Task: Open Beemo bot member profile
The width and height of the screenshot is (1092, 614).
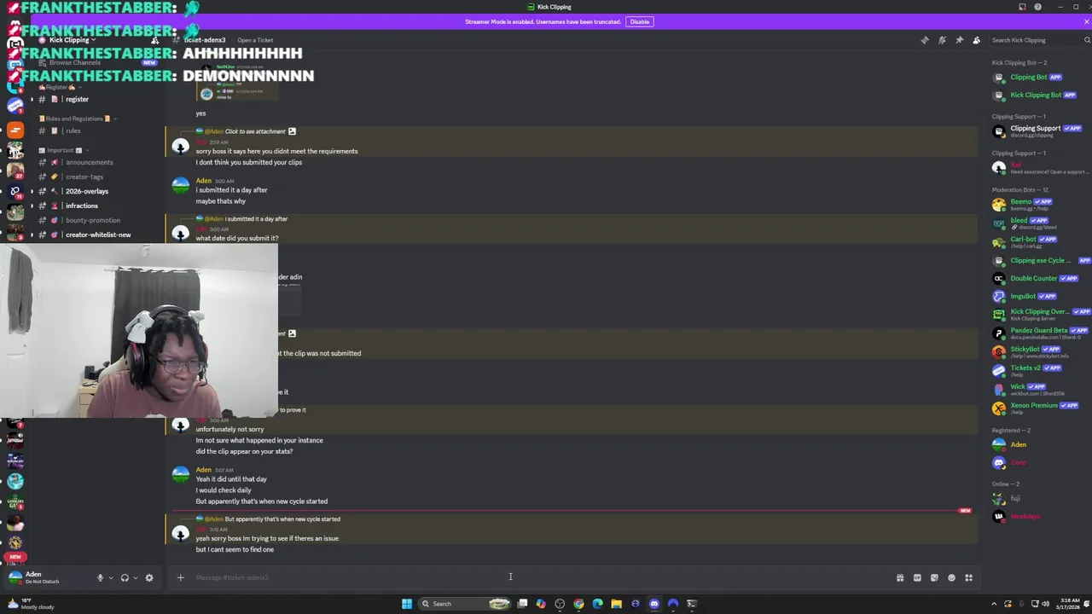Action: tap(1039, 205)
